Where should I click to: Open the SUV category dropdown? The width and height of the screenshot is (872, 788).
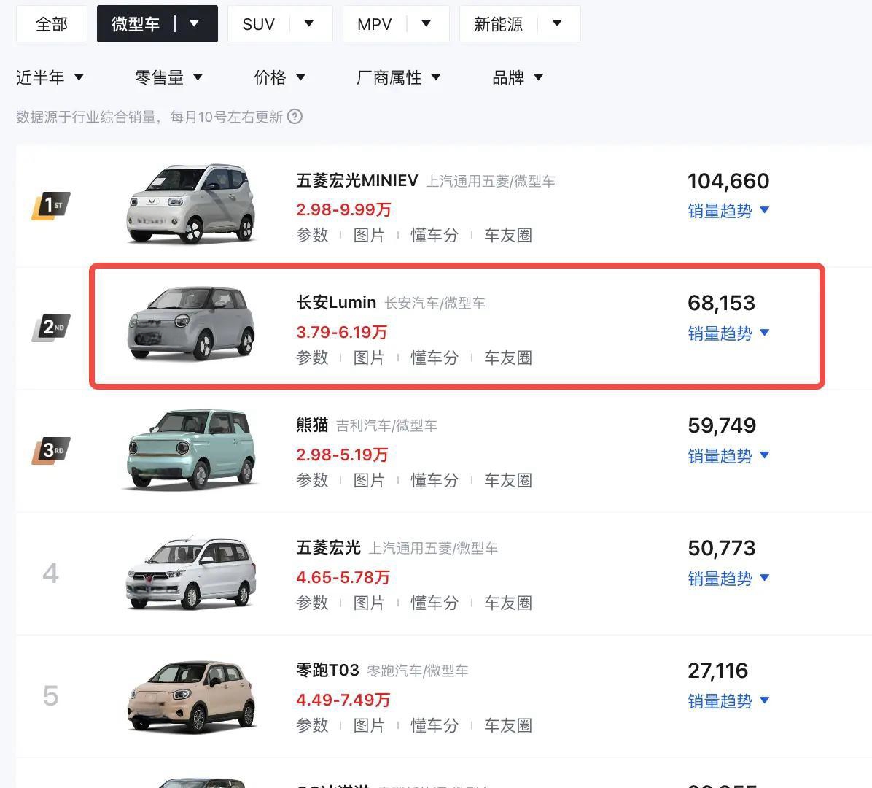[280, 24]
